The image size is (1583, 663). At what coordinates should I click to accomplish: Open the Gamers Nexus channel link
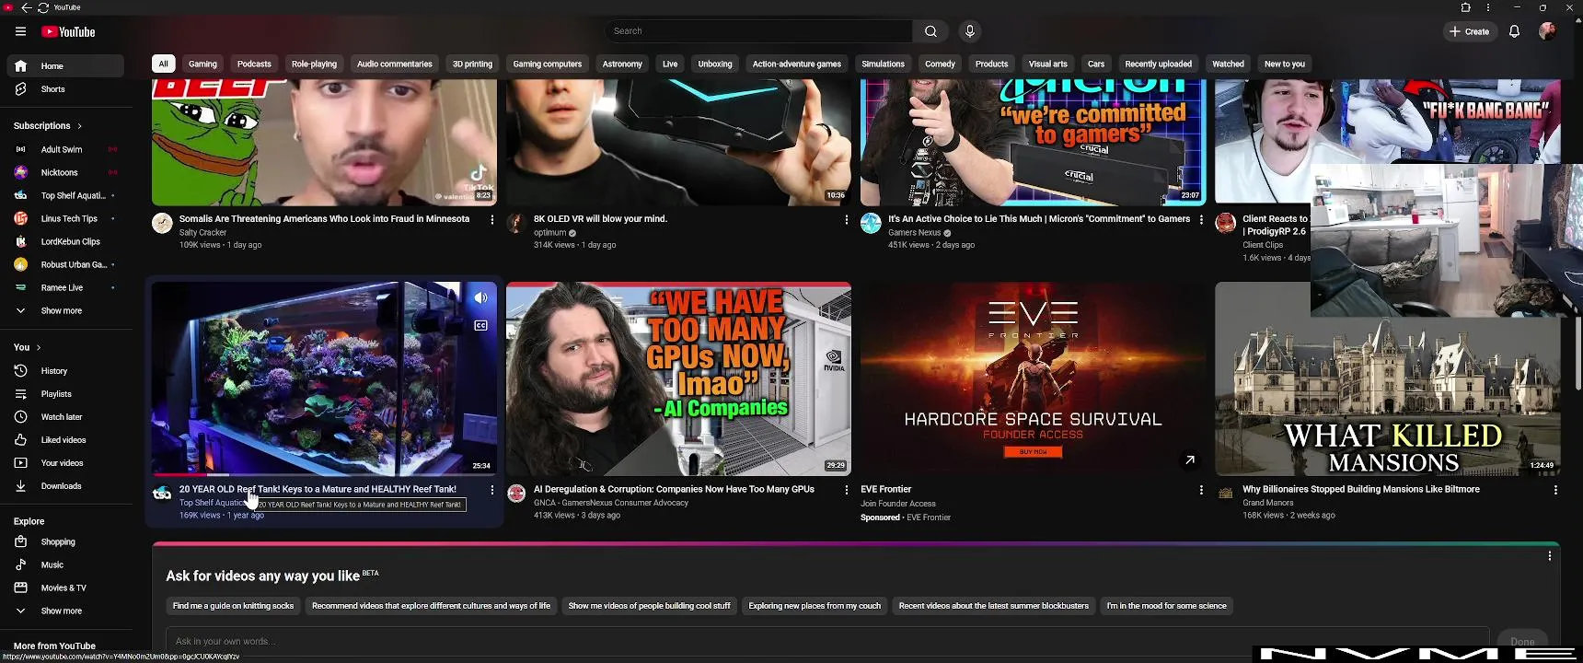pos(914,233)
